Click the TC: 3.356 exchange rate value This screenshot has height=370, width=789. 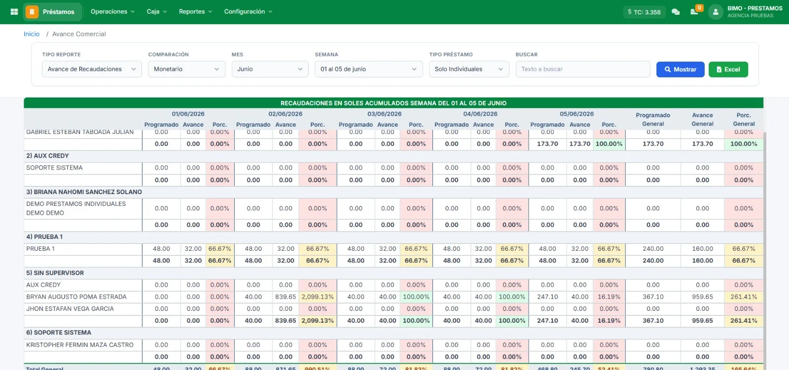(647, 12)
